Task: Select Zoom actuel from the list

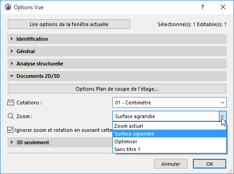Action: click(x=170, y=126)
